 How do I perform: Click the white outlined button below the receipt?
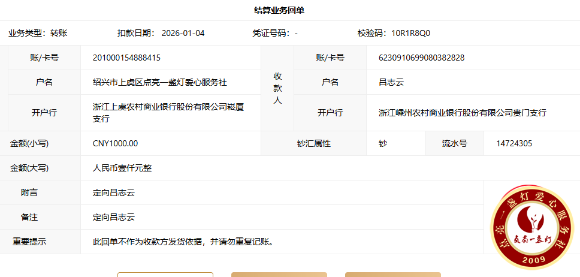(165, 275)
